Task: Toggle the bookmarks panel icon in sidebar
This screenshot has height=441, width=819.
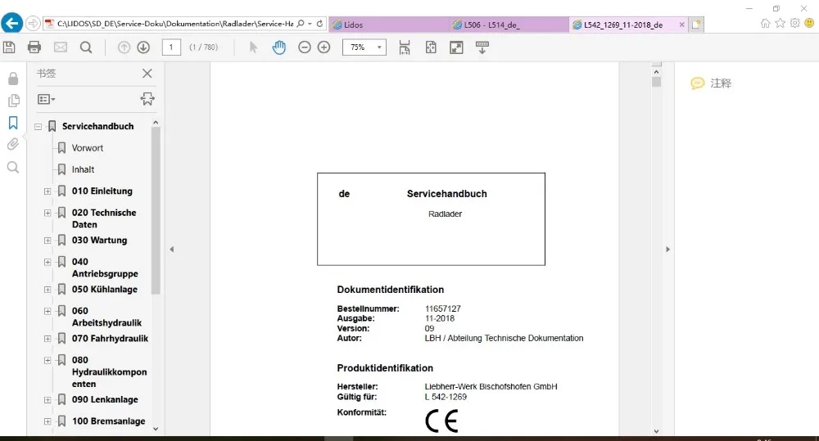Action: (x=13, y=123)
